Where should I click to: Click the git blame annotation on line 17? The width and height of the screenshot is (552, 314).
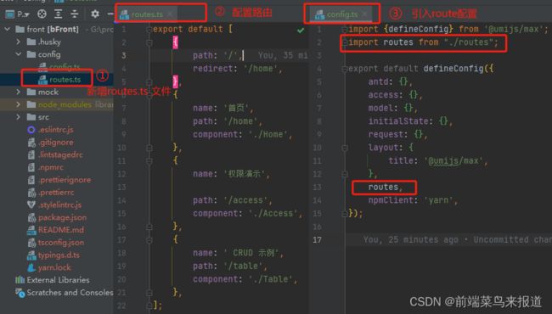pos(458,240)
